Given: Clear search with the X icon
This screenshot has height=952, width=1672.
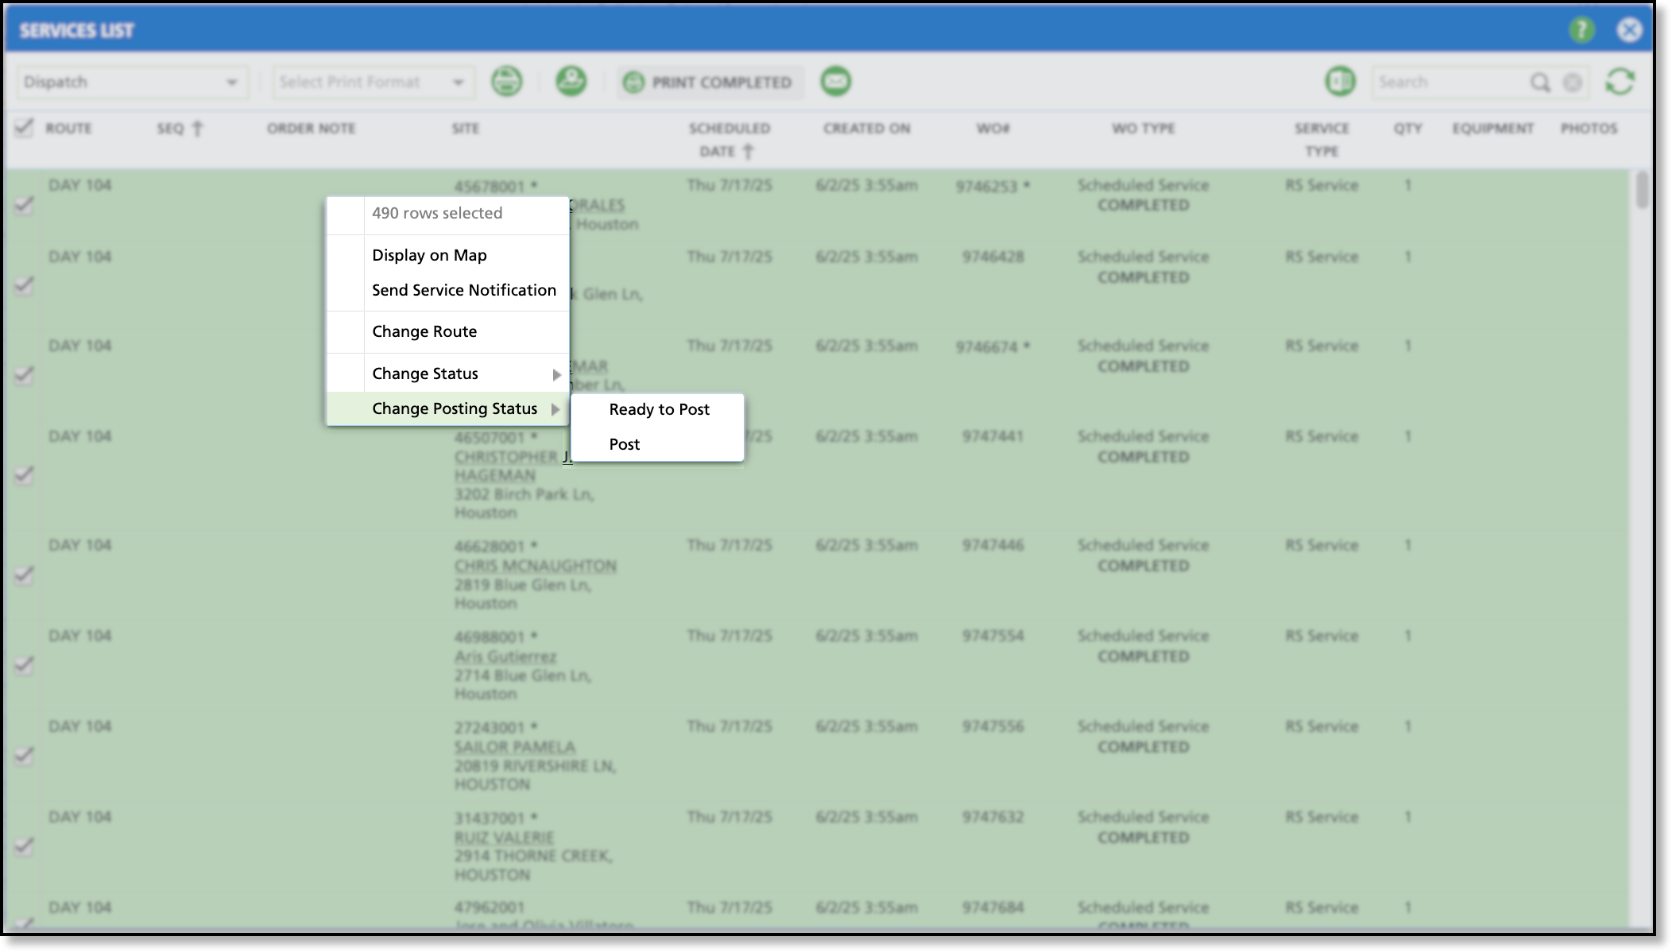Looking at the screenshot, I should pos(1572,82).
